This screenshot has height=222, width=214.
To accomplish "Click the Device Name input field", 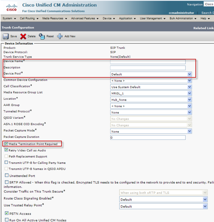I will tap(148, 62).
